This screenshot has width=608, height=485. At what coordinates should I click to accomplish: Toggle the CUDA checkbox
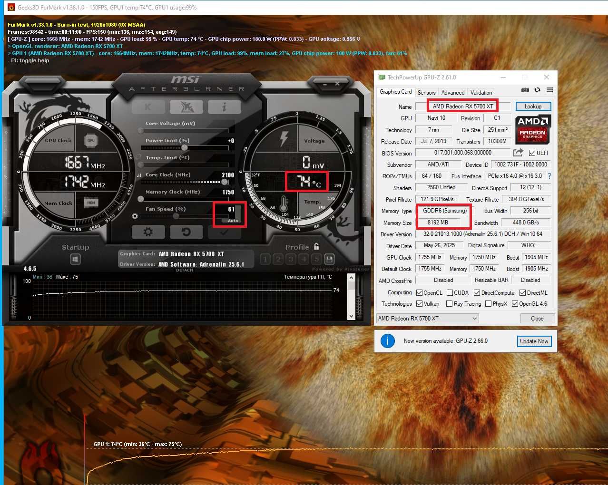point(450,293)
